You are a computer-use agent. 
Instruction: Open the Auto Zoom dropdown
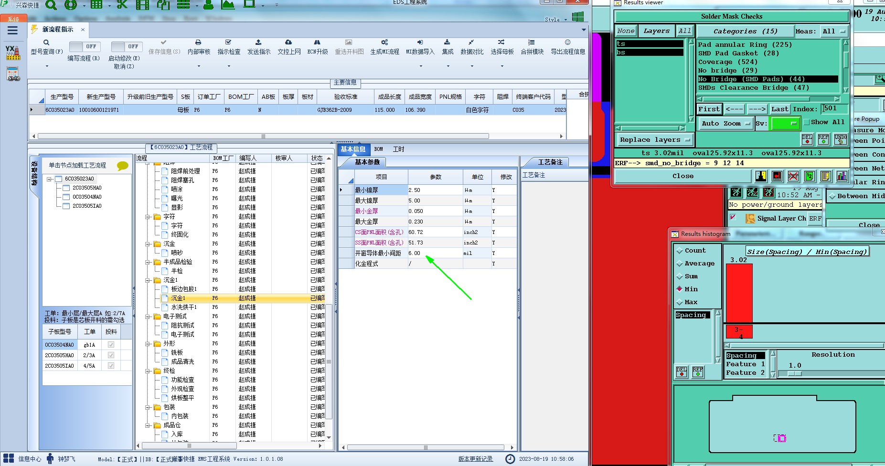725,123
